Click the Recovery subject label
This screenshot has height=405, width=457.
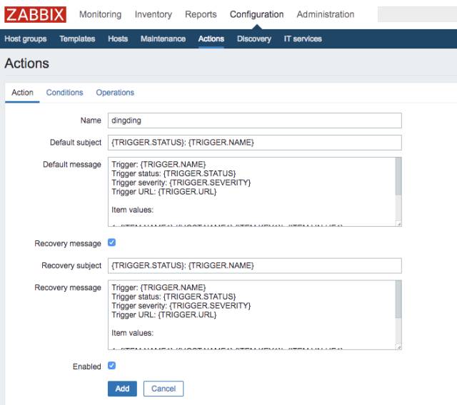tap(71, 266)
